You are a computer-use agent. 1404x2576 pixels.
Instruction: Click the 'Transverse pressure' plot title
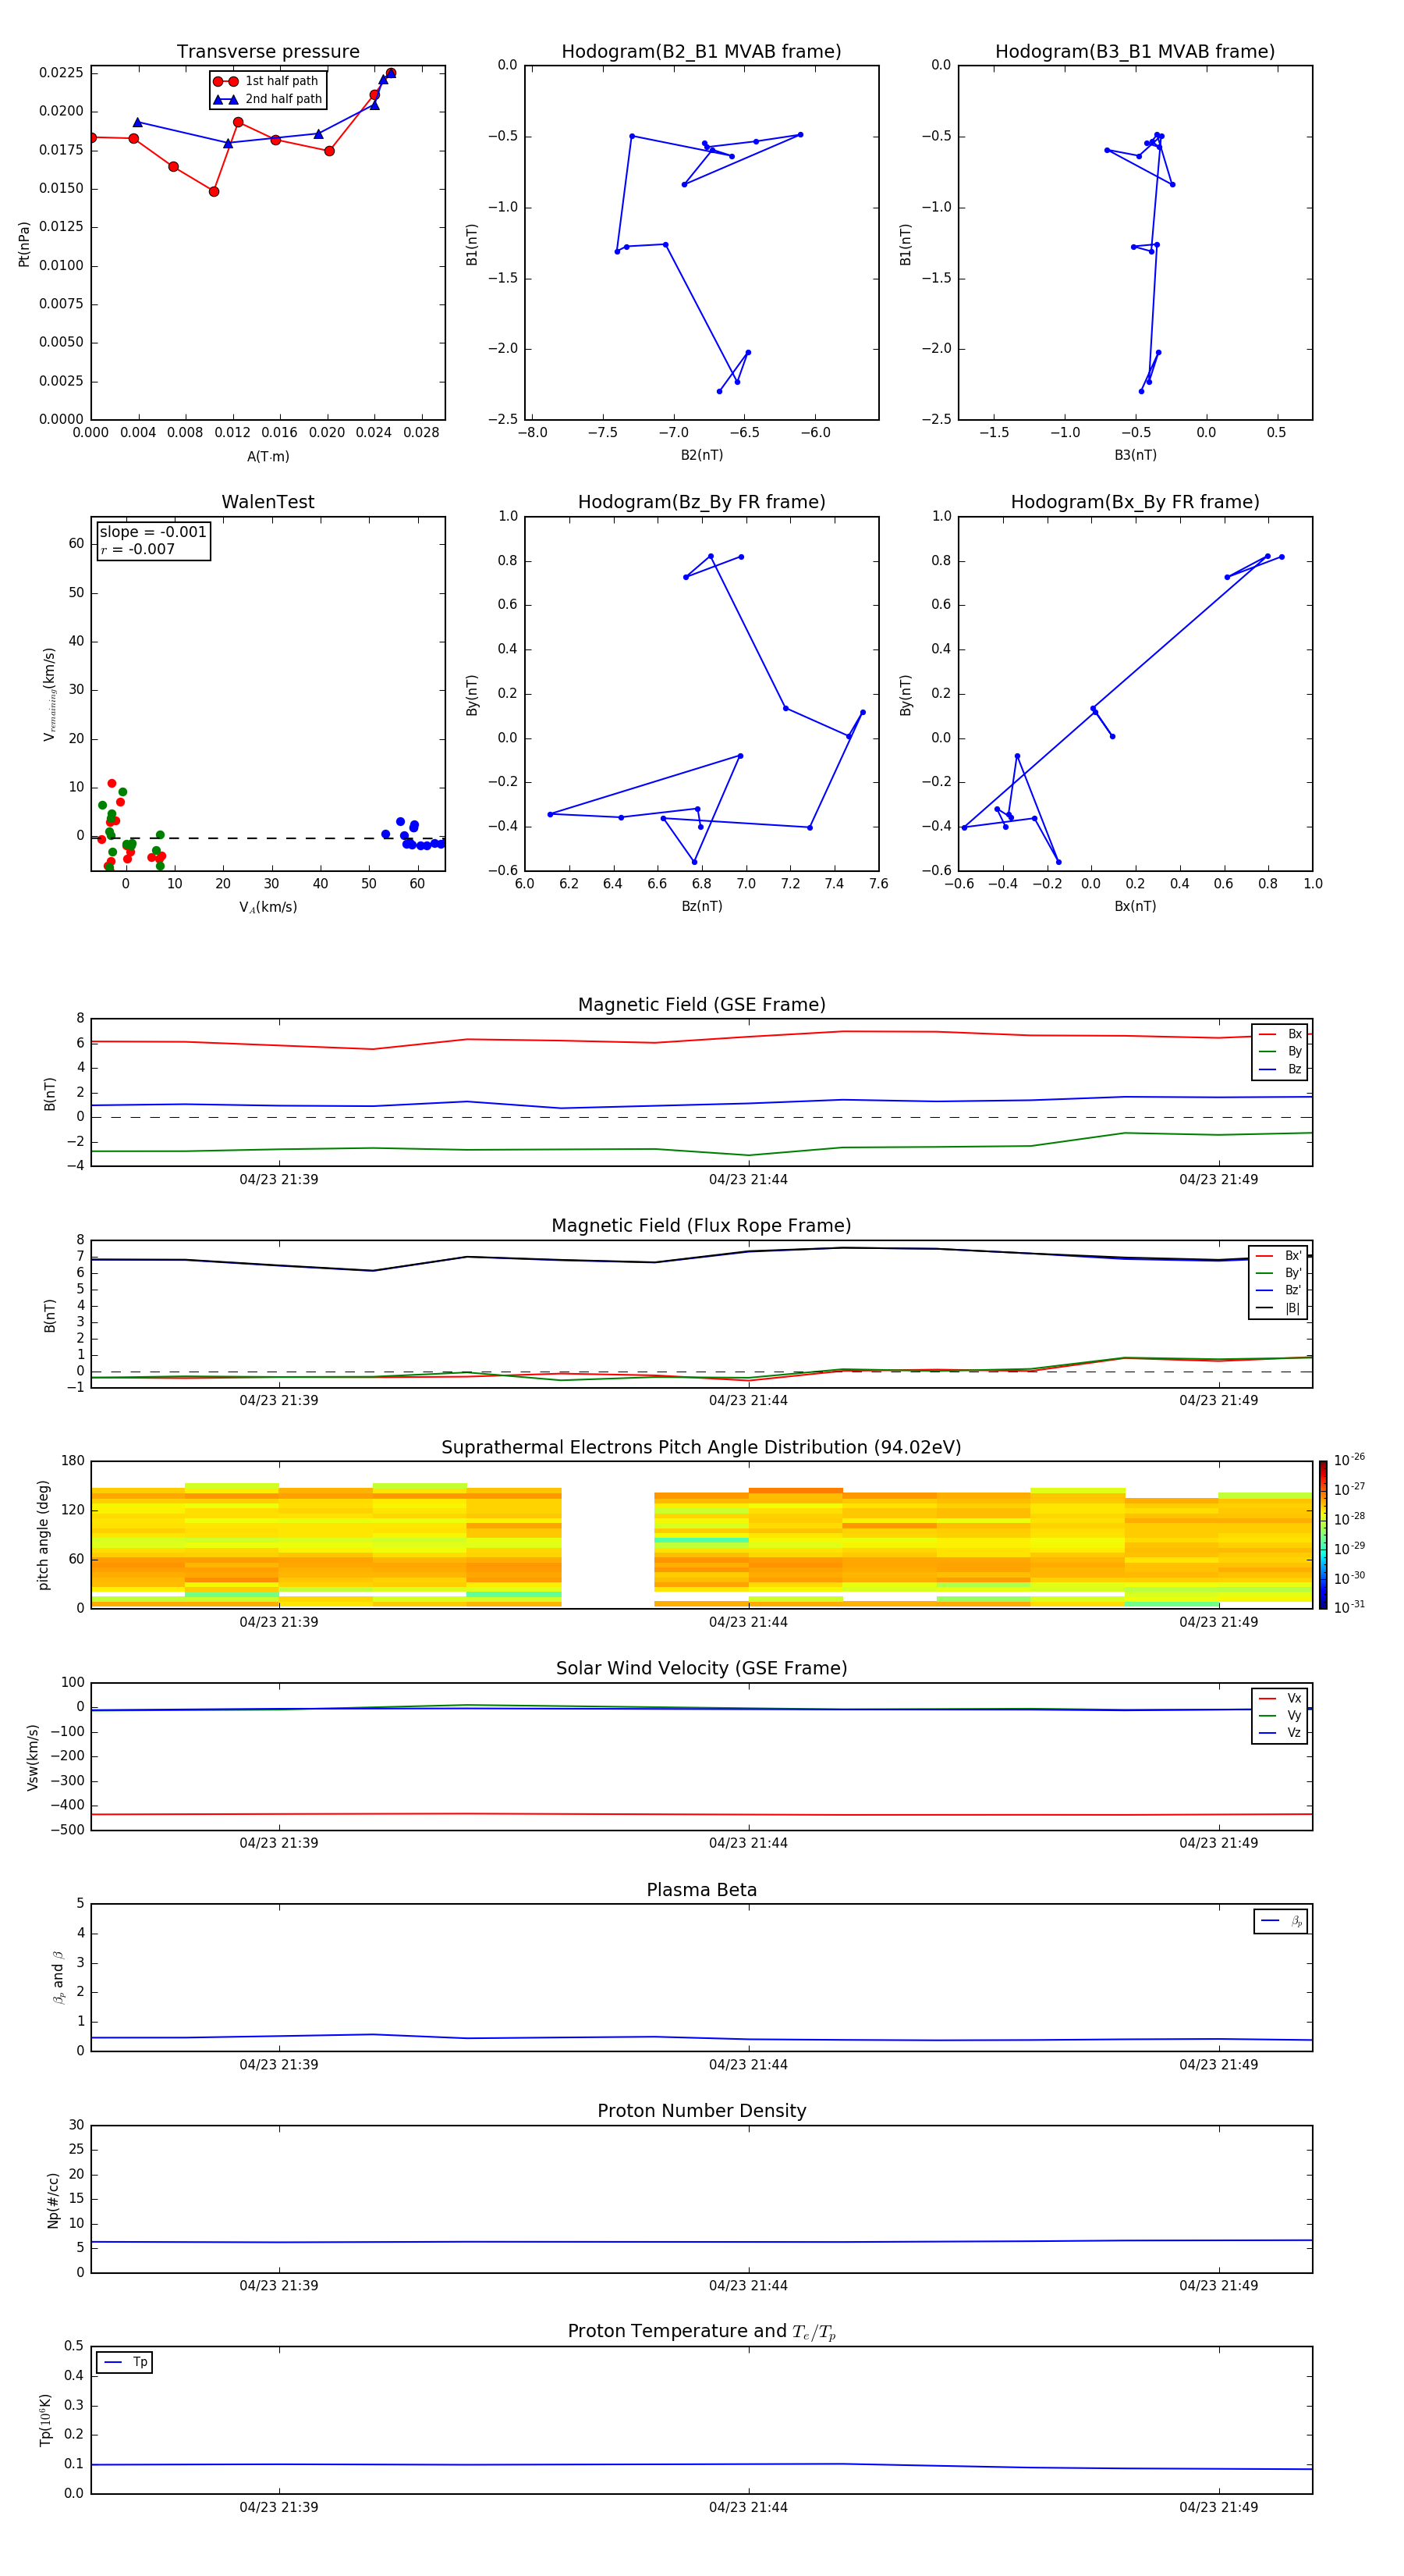click(x=268, y=52)
